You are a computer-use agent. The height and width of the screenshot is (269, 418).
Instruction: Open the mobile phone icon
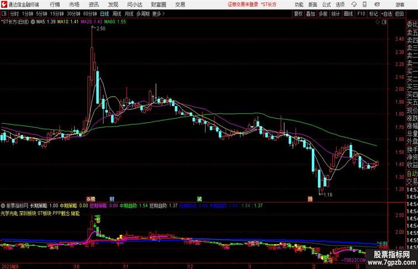(365, 4)
